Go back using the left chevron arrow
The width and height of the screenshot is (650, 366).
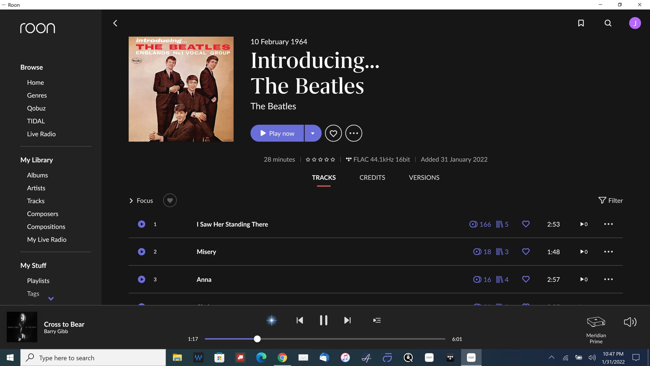tap(115, 23)
